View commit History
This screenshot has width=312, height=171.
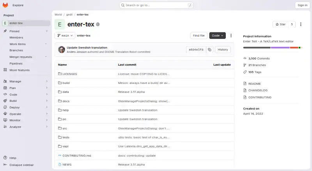pyautogui.click(x=223, y=50)
